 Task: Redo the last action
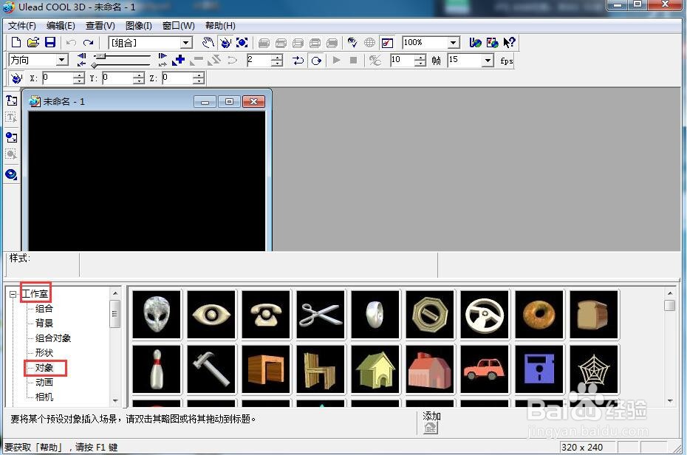point(88,43)
